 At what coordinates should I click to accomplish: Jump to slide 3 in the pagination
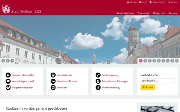tap(150, 61)
